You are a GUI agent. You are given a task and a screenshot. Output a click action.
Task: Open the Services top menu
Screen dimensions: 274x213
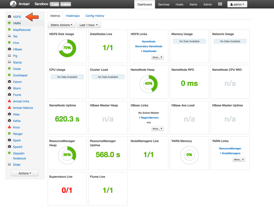coord(163,4)
